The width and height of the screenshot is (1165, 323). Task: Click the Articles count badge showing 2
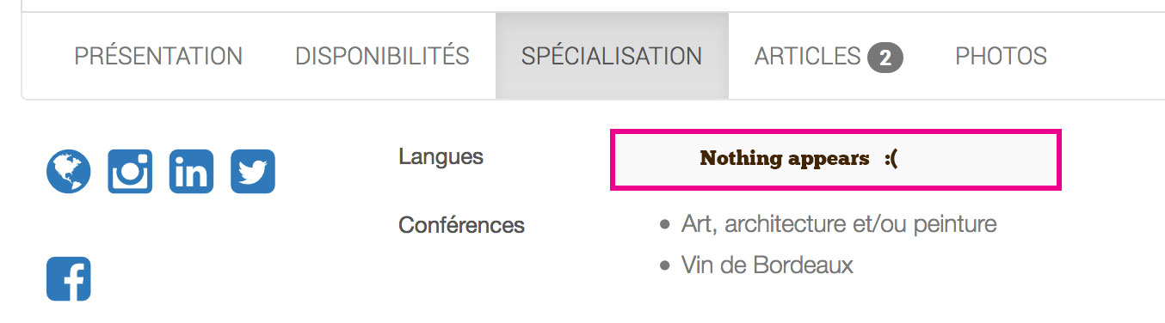pos(885,58)
